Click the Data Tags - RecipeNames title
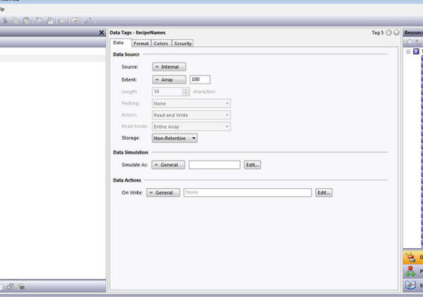This screenshot has width=423, height=297. pos(137,32)
